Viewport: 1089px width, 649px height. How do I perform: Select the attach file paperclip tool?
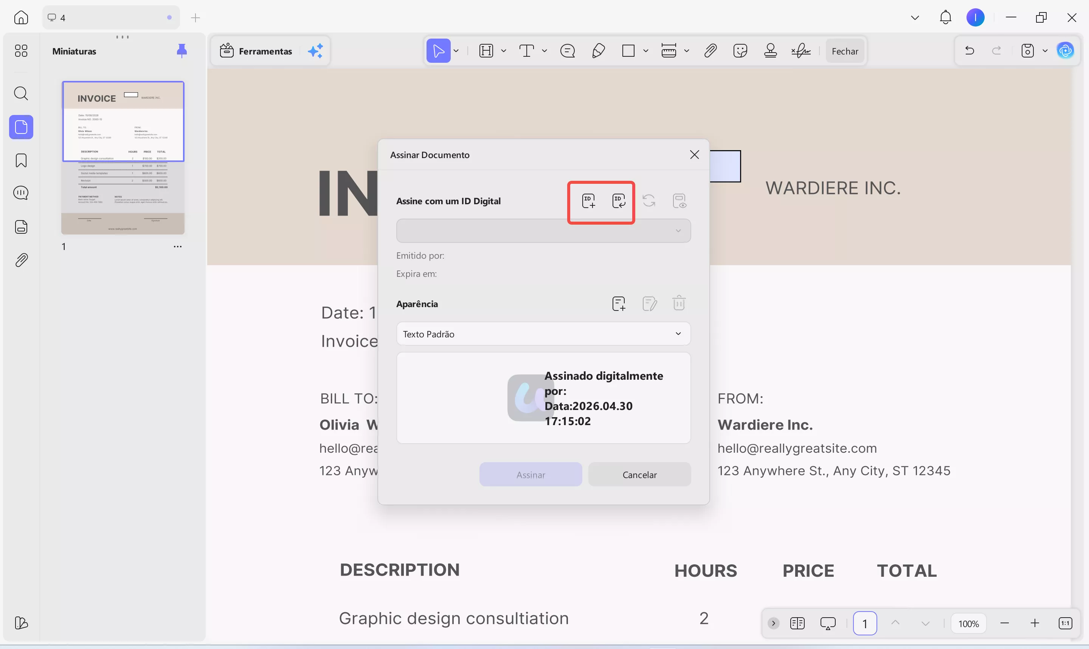point(710,51)
